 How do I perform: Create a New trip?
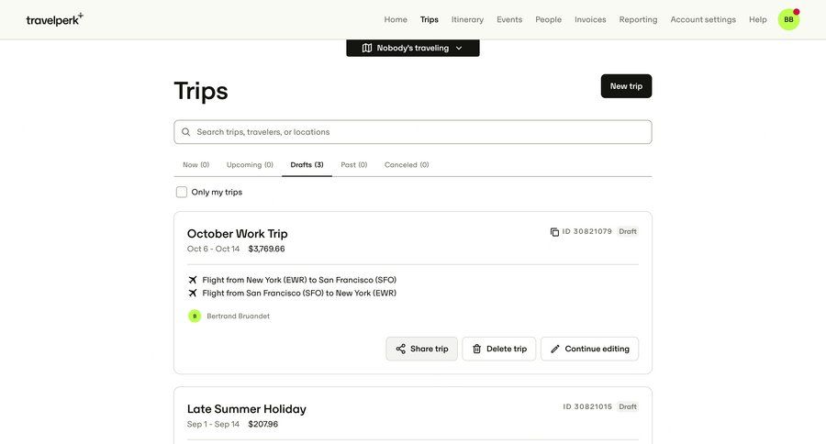click(x=626, y=86)
